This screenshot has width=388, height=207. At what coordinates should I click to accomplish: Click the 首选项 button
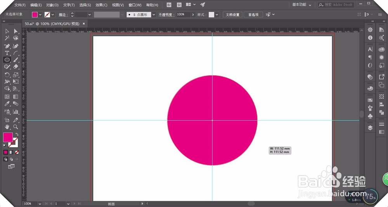point(253,15)
